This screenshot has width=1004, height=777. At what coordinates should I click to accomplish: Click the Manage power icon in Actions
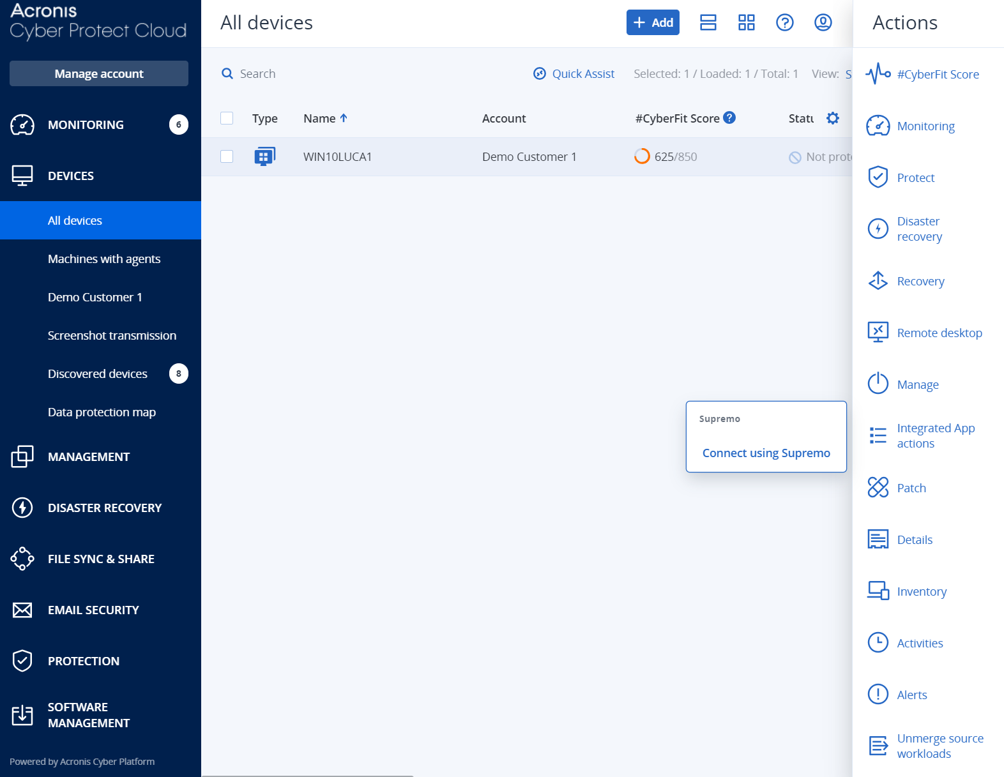tap(878, 384)
